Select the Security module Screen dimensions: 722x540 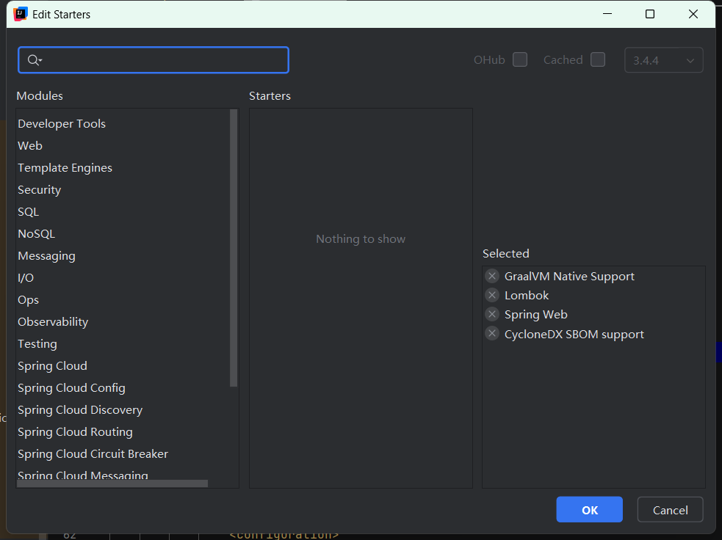point(123,190)
